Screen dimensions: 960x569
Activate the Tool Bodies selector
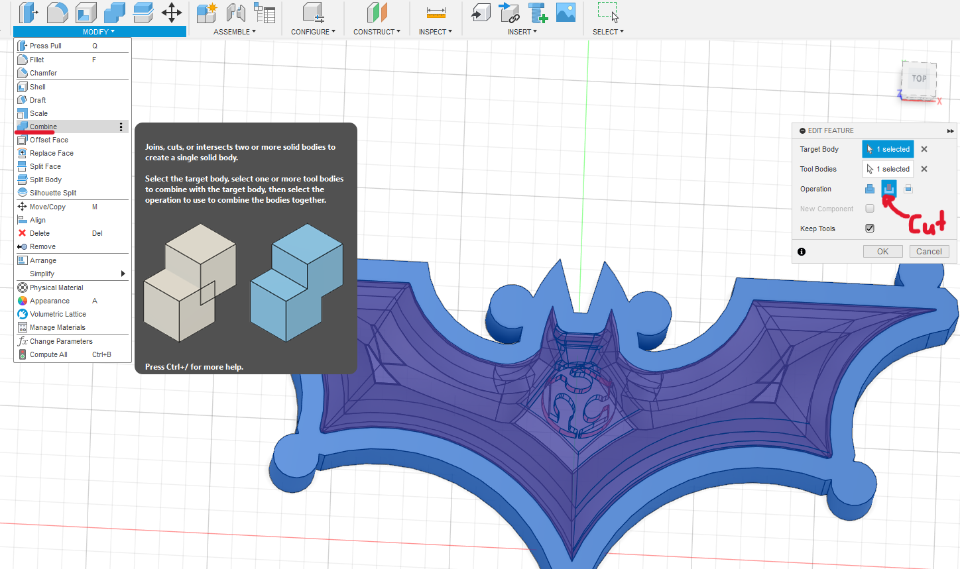888,169
